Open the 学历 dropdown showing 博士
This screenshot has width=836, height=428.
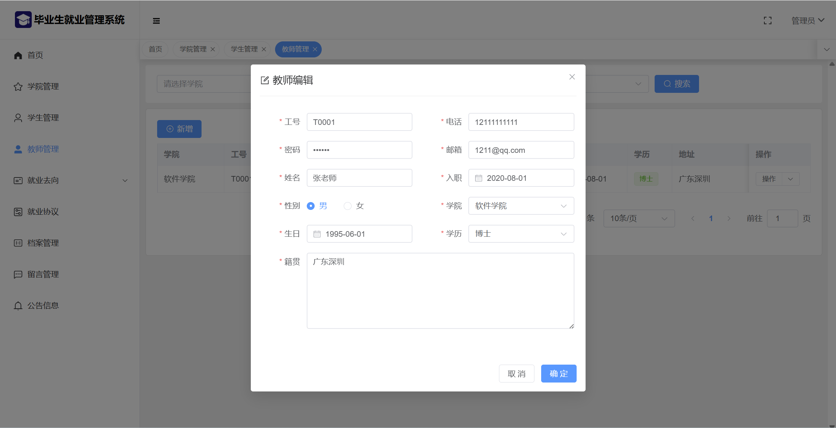point(521,234)
